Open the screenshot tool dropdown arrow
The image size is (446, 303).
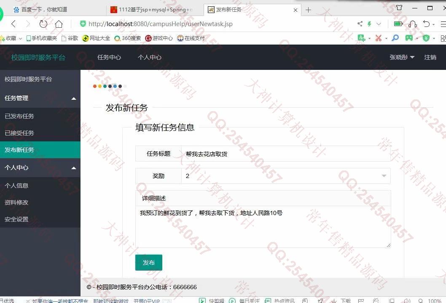(386, 38)
